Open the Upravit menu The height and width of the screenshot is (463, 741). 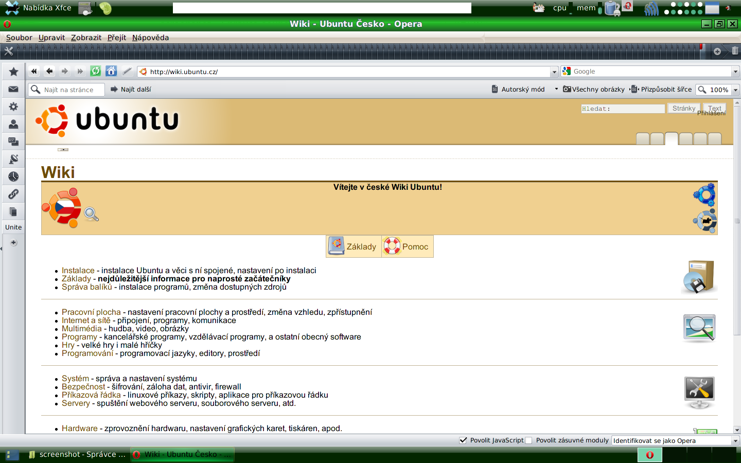(51, 38)
